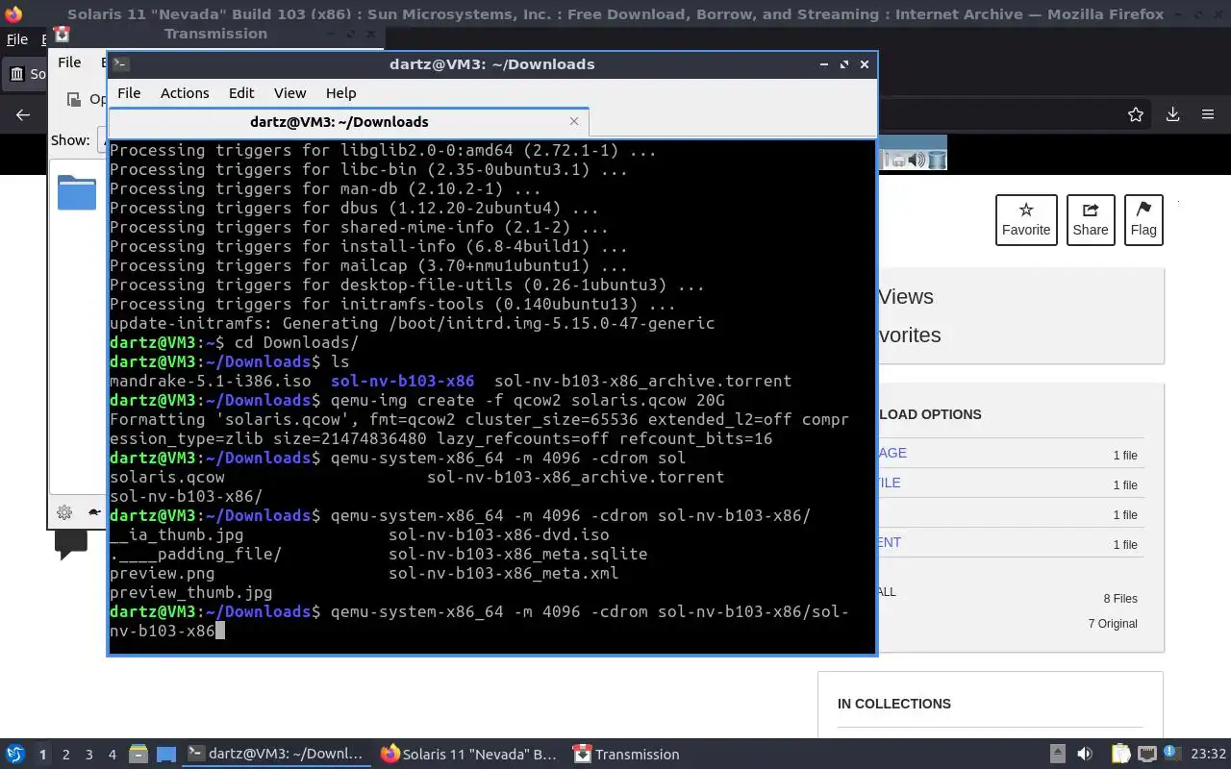Viewport: 1231px width, 769px height.
Task: Open the terminal Edit menu
Action: 241,93
